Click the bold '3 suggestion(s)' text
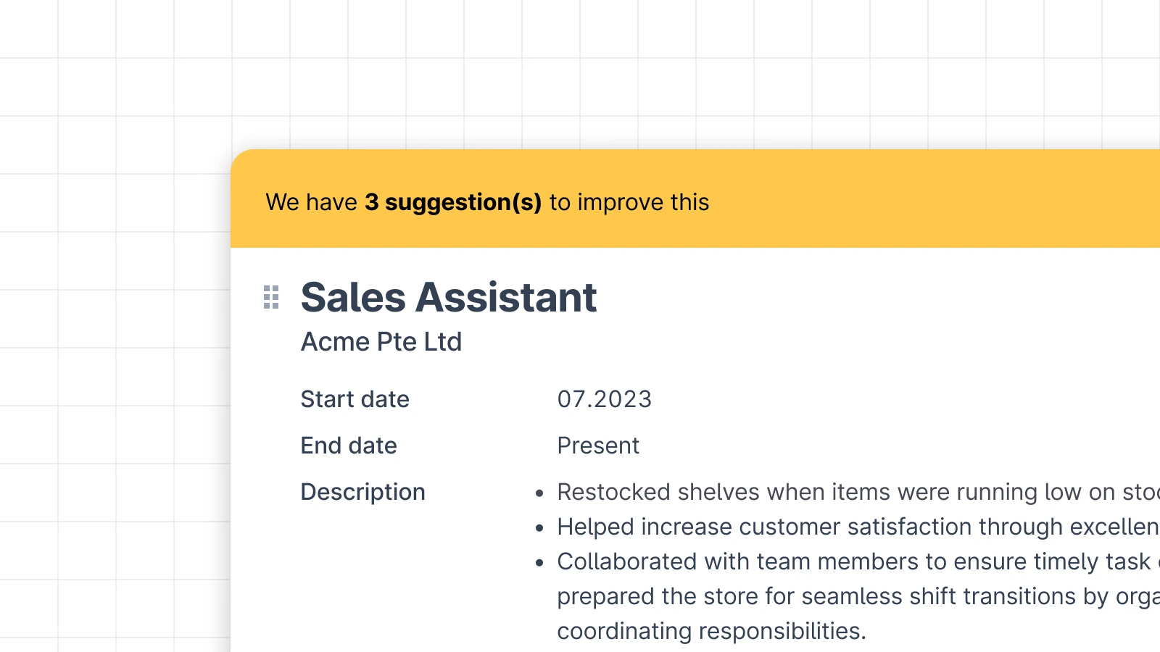Image resolution: width=1160 pixels, height=652 pixels. coord(453,202)
